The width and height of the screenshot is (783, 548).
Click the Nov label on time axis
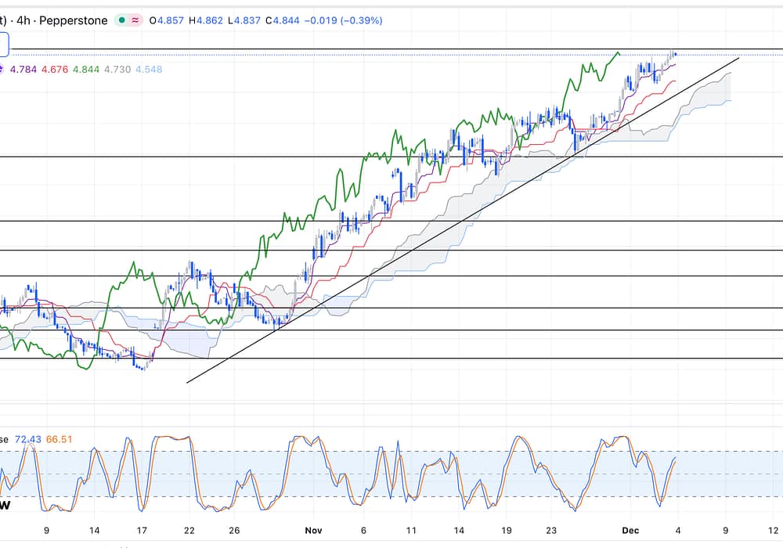tap(313, 530)
